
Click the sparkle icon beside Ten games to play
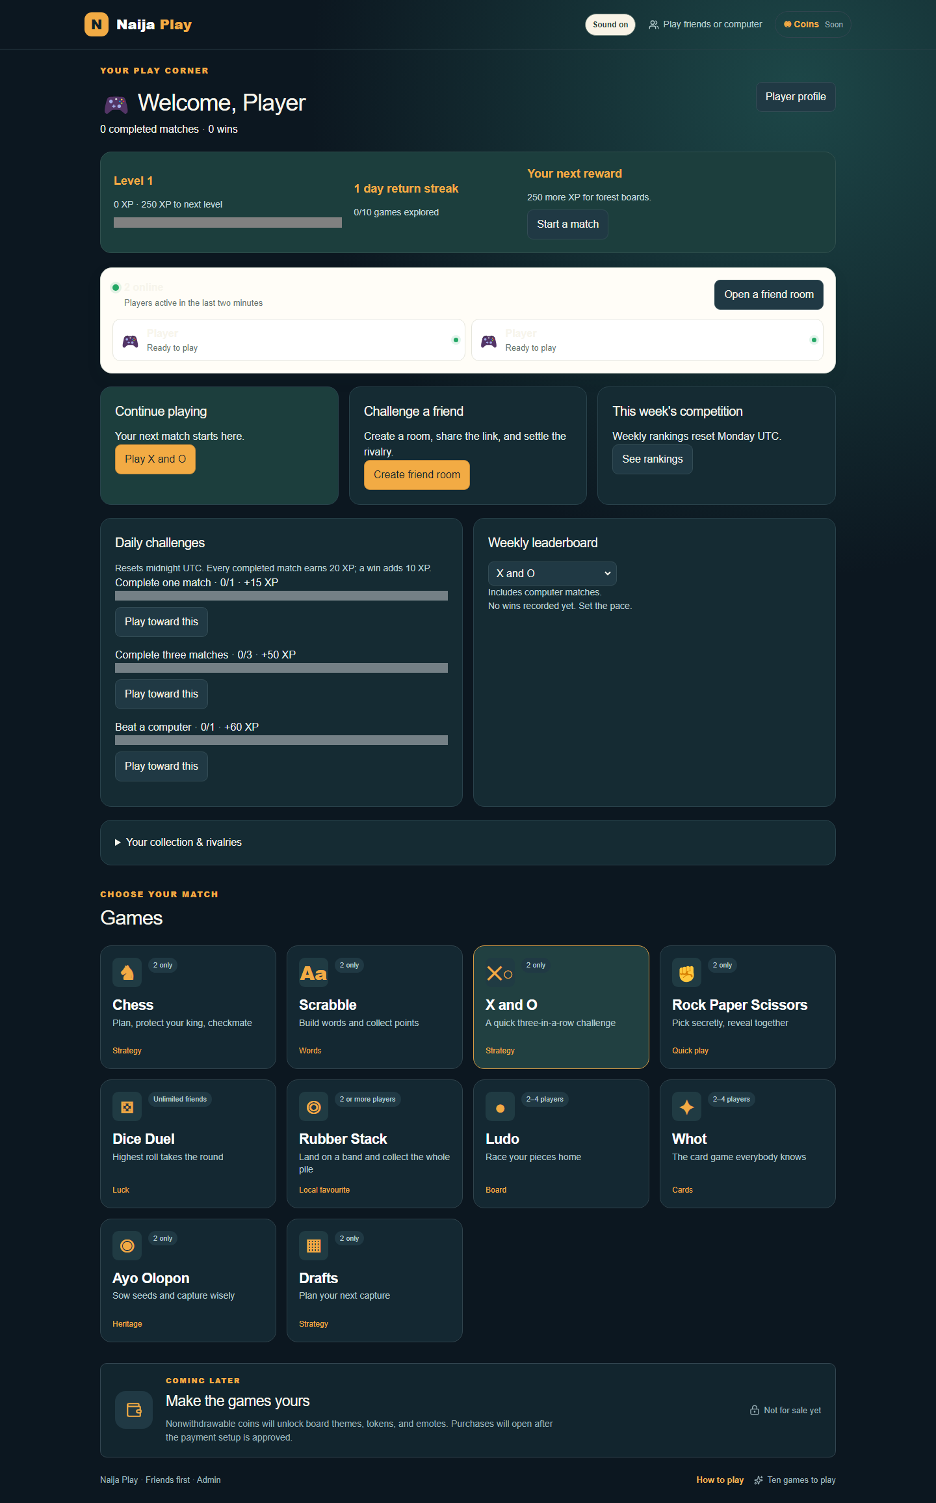pyautogui.click(x=758, y=1480)
